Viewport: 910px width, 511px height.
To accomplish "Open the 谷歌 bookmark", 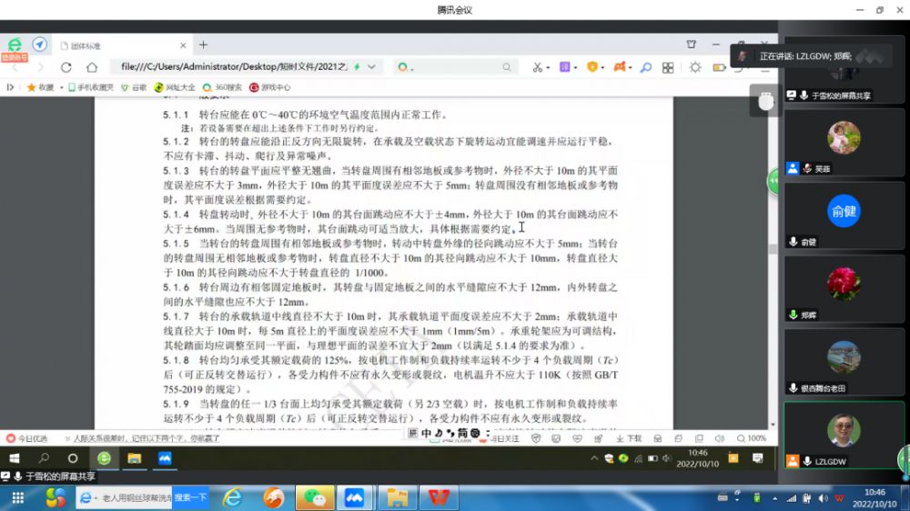I will coord(134,87).
